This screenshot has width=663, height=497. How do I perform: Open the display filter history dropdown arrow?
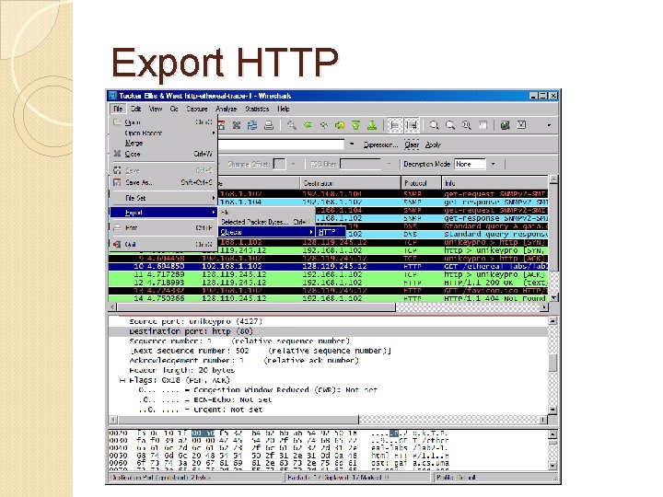[x=352, y=144]
